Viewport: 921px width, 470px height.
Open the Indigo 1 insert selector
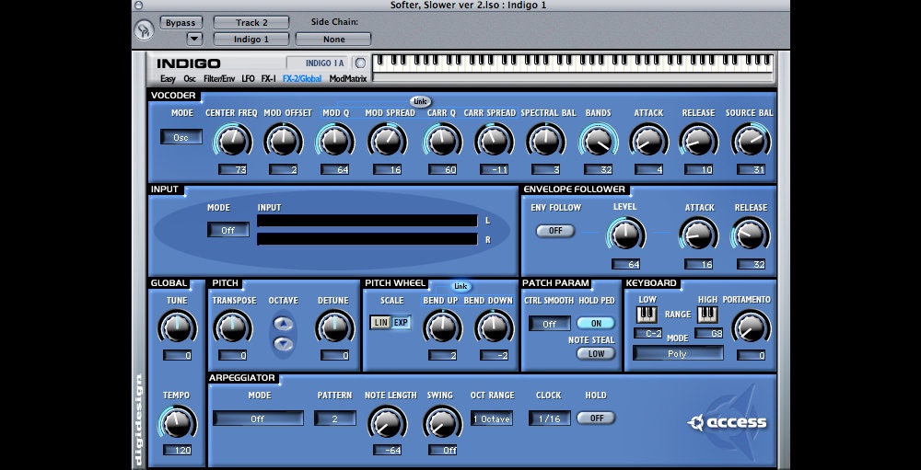(251, 40)
